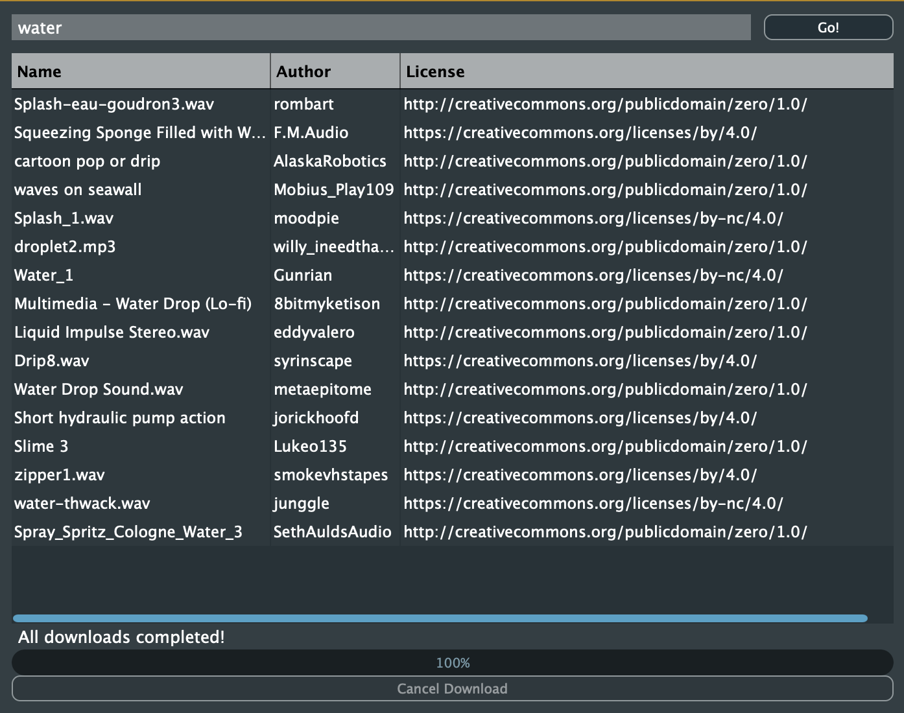The width and height of the screenshot is (904, 713).
Task: Open the Creative Commons zero license for rombart
Action: [x=604, y=104]
